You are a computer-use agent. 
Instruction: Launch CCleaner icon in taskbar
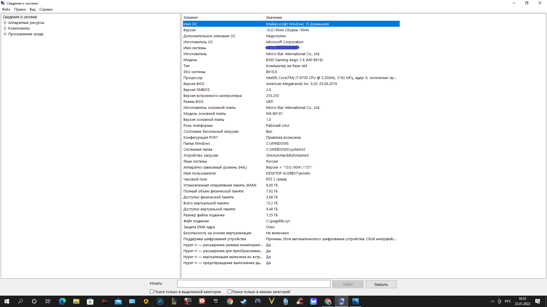pyautogui.click(x=299, y=301)
